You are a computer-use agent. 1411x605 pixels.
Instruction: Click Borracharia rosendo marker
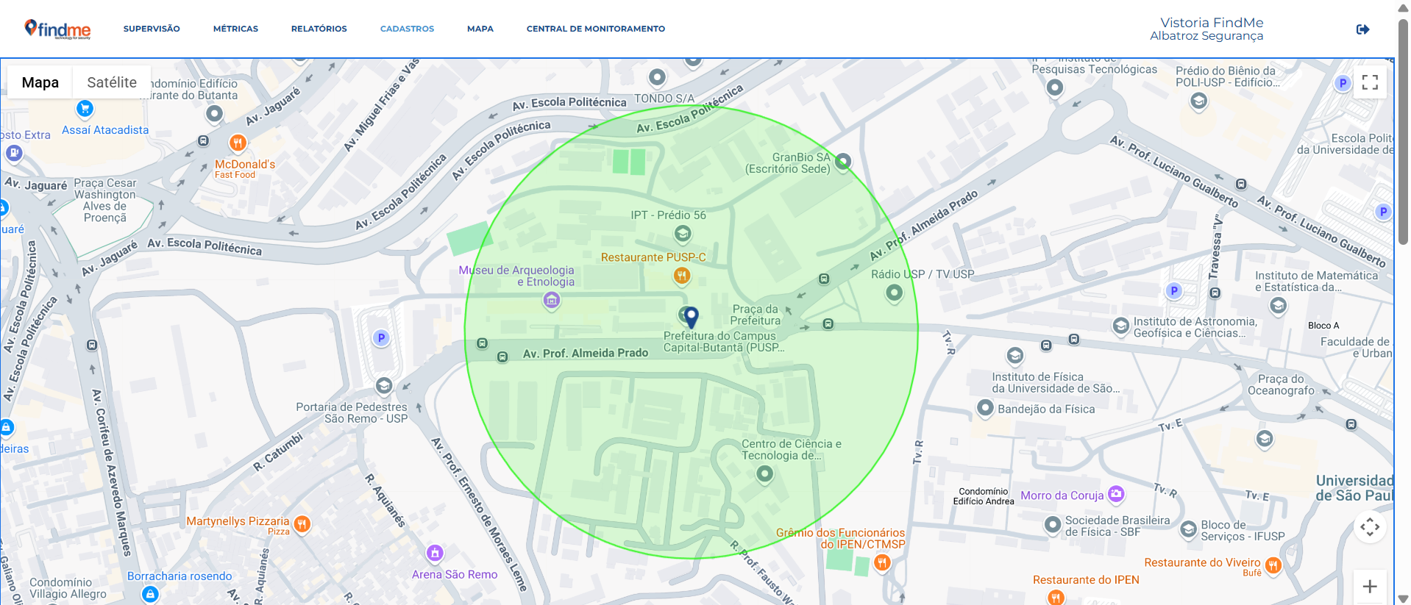150,593
